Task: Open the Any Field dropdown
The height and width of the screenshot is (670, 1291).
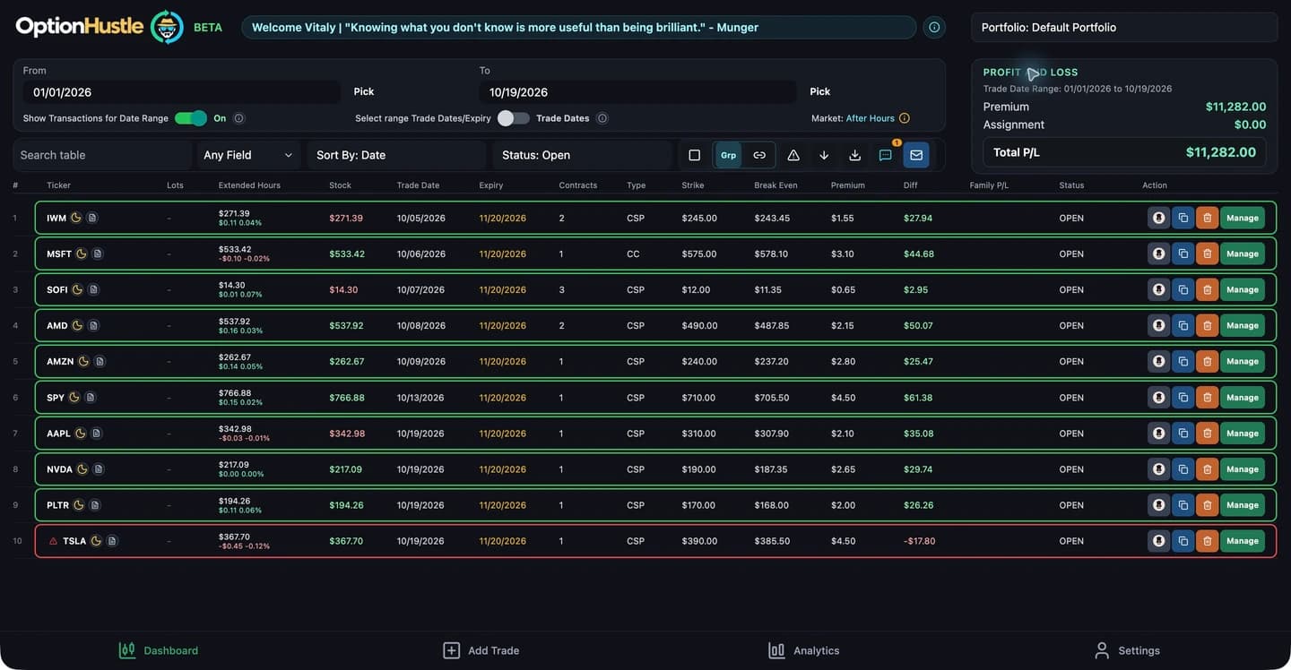Action: click(x=247, y=155)
